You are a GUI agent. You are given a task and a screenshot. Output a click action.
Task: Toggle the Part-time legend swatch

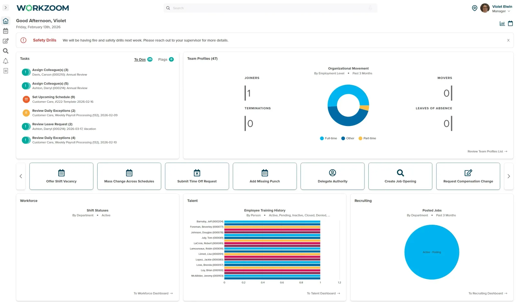coord(360,139)
